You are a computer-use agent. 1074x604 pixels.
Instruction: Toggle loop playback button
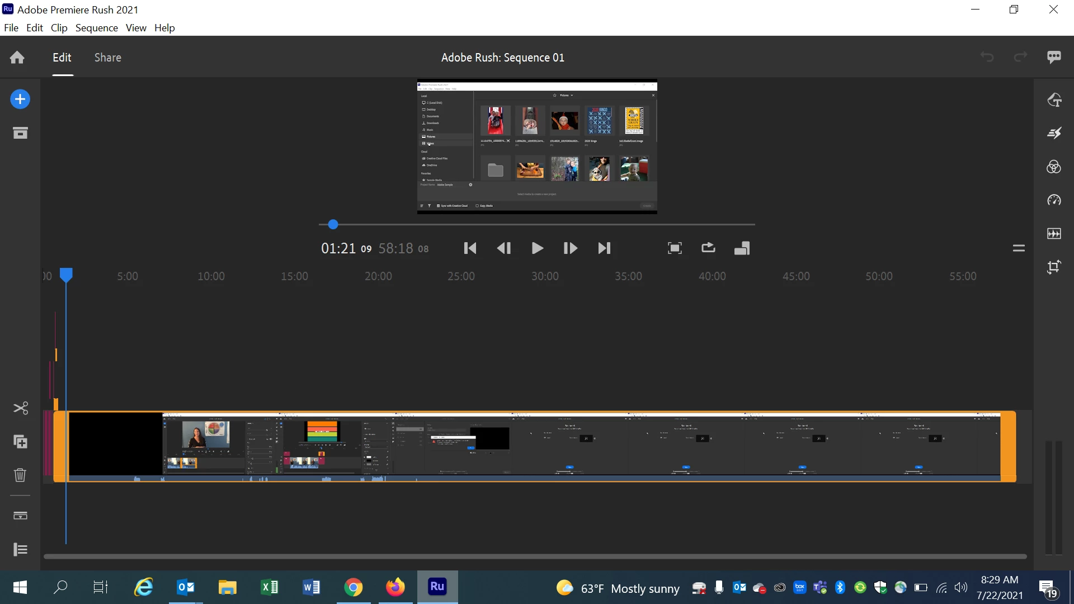point(708,248)
